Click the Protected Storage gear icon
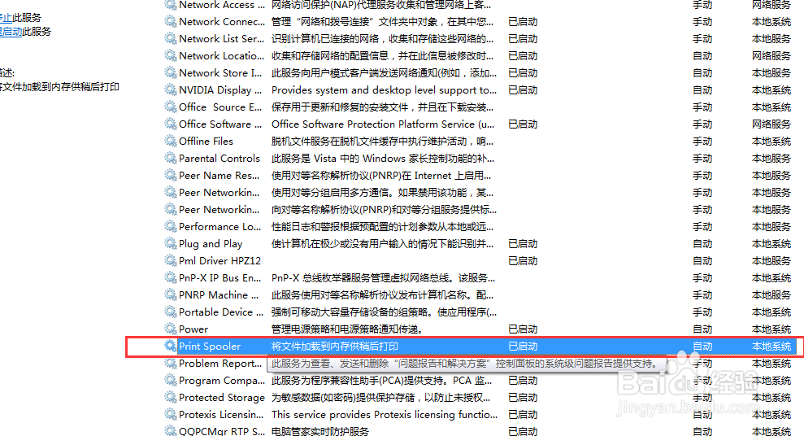804x436 pixels. 170,397
